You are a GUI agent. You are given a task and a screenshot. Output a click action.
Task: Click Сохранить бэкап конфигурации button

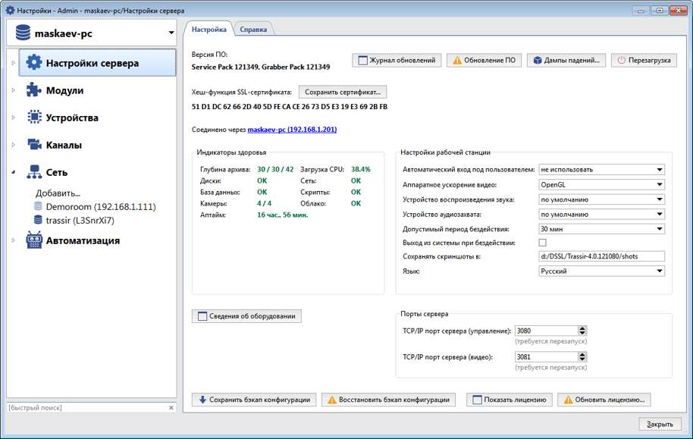254,400
